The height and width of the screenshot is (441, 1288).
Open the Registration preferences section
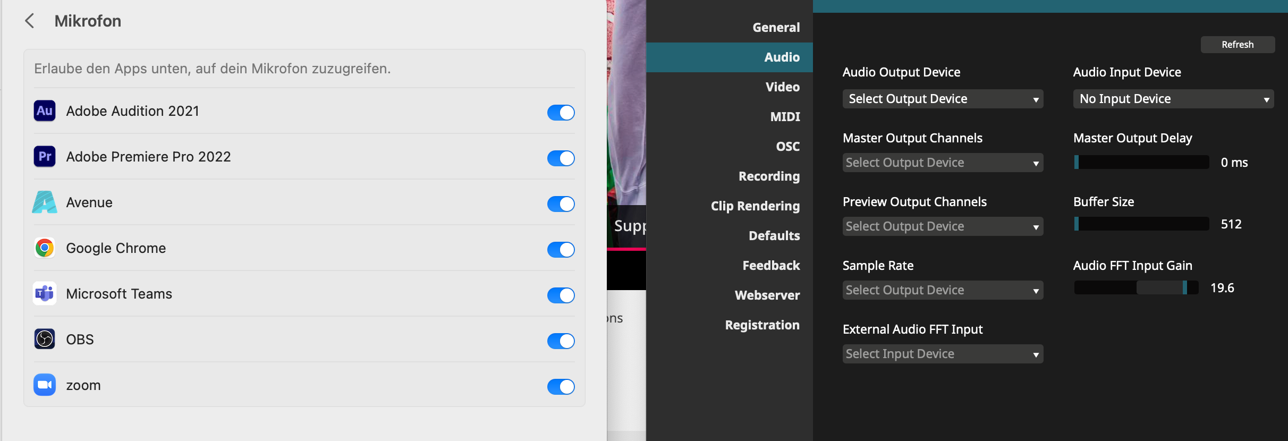(762, 325)
